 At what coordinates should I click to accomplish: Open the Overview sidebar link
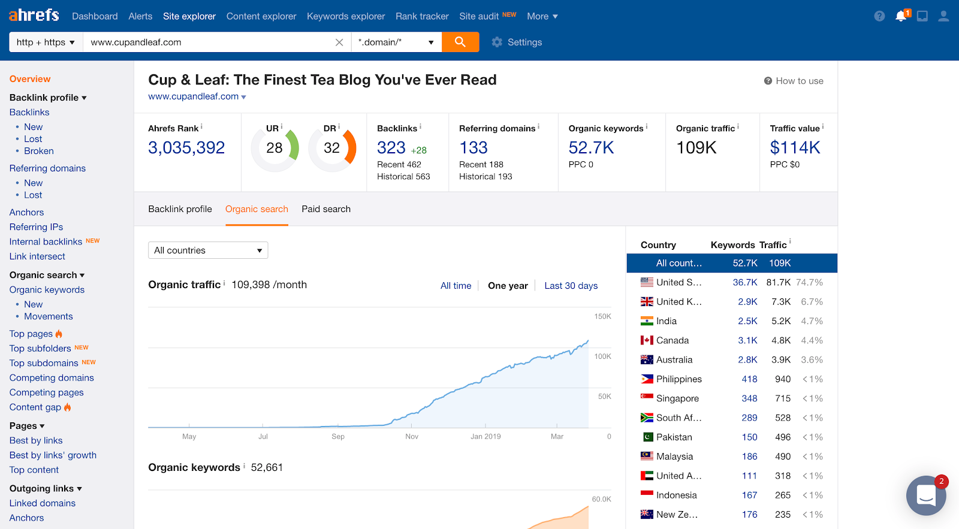[x=30, y=79]
